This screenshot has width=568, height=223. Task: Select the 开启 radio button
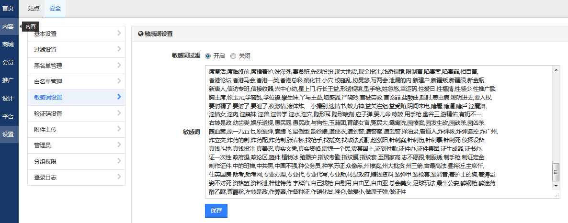[x=208, y=56]
